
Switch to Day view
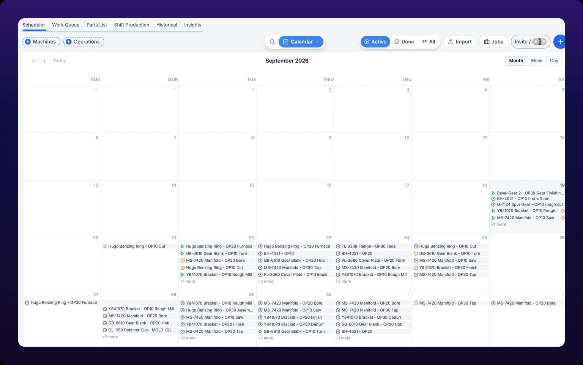pos(554,61)
